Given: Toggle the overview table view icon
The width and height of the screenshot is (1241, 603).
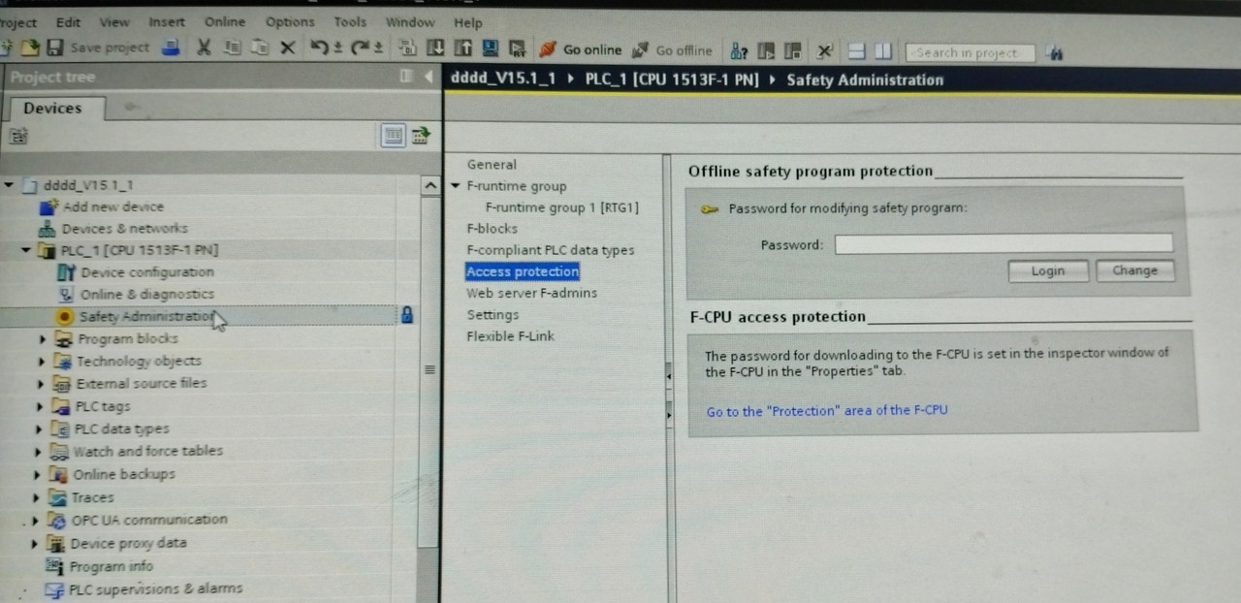Looking at the screenshot, I should [393, 136].
